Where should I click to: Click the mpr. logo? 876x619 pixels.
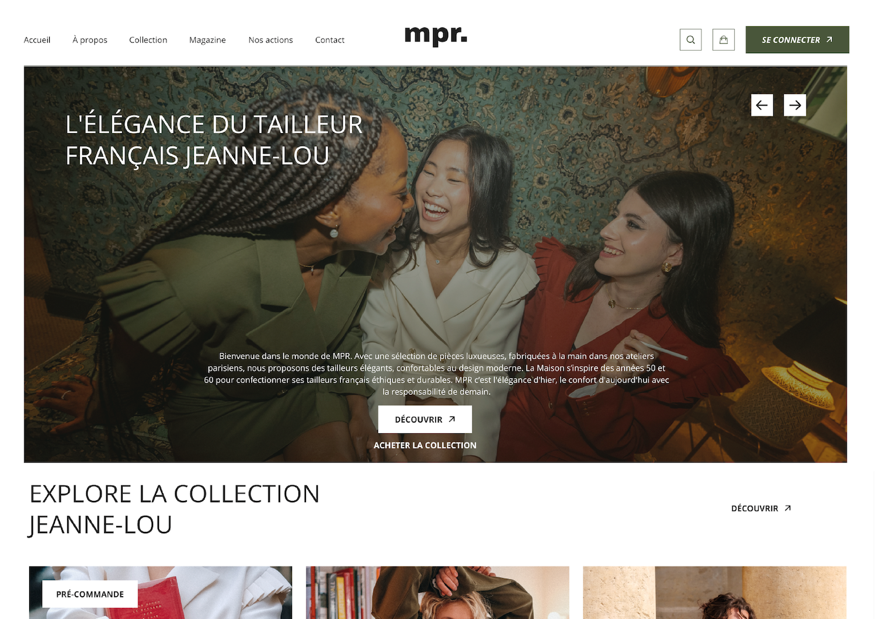436,35
